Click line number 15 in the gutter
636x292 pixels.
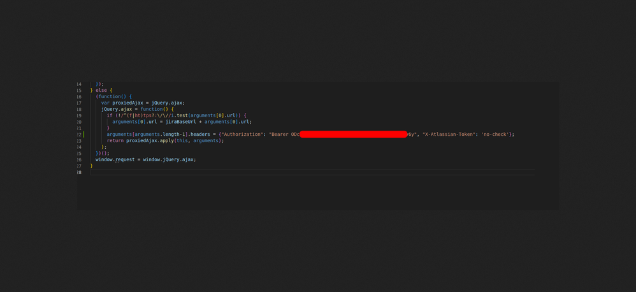[x=79, y=91]
